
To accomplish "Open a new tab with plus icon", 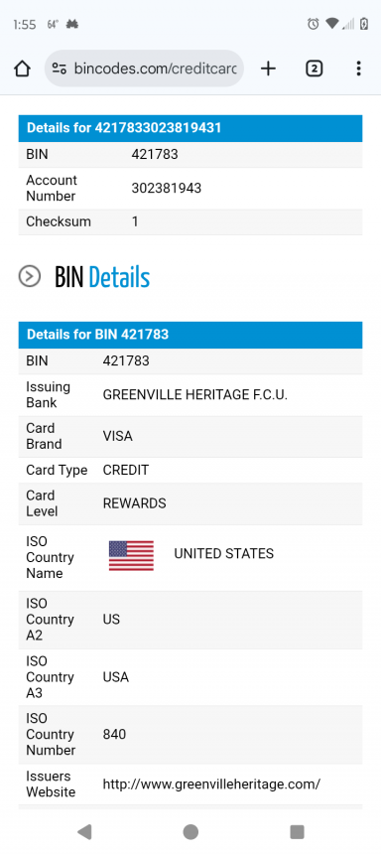I will (x=268, y=69).
